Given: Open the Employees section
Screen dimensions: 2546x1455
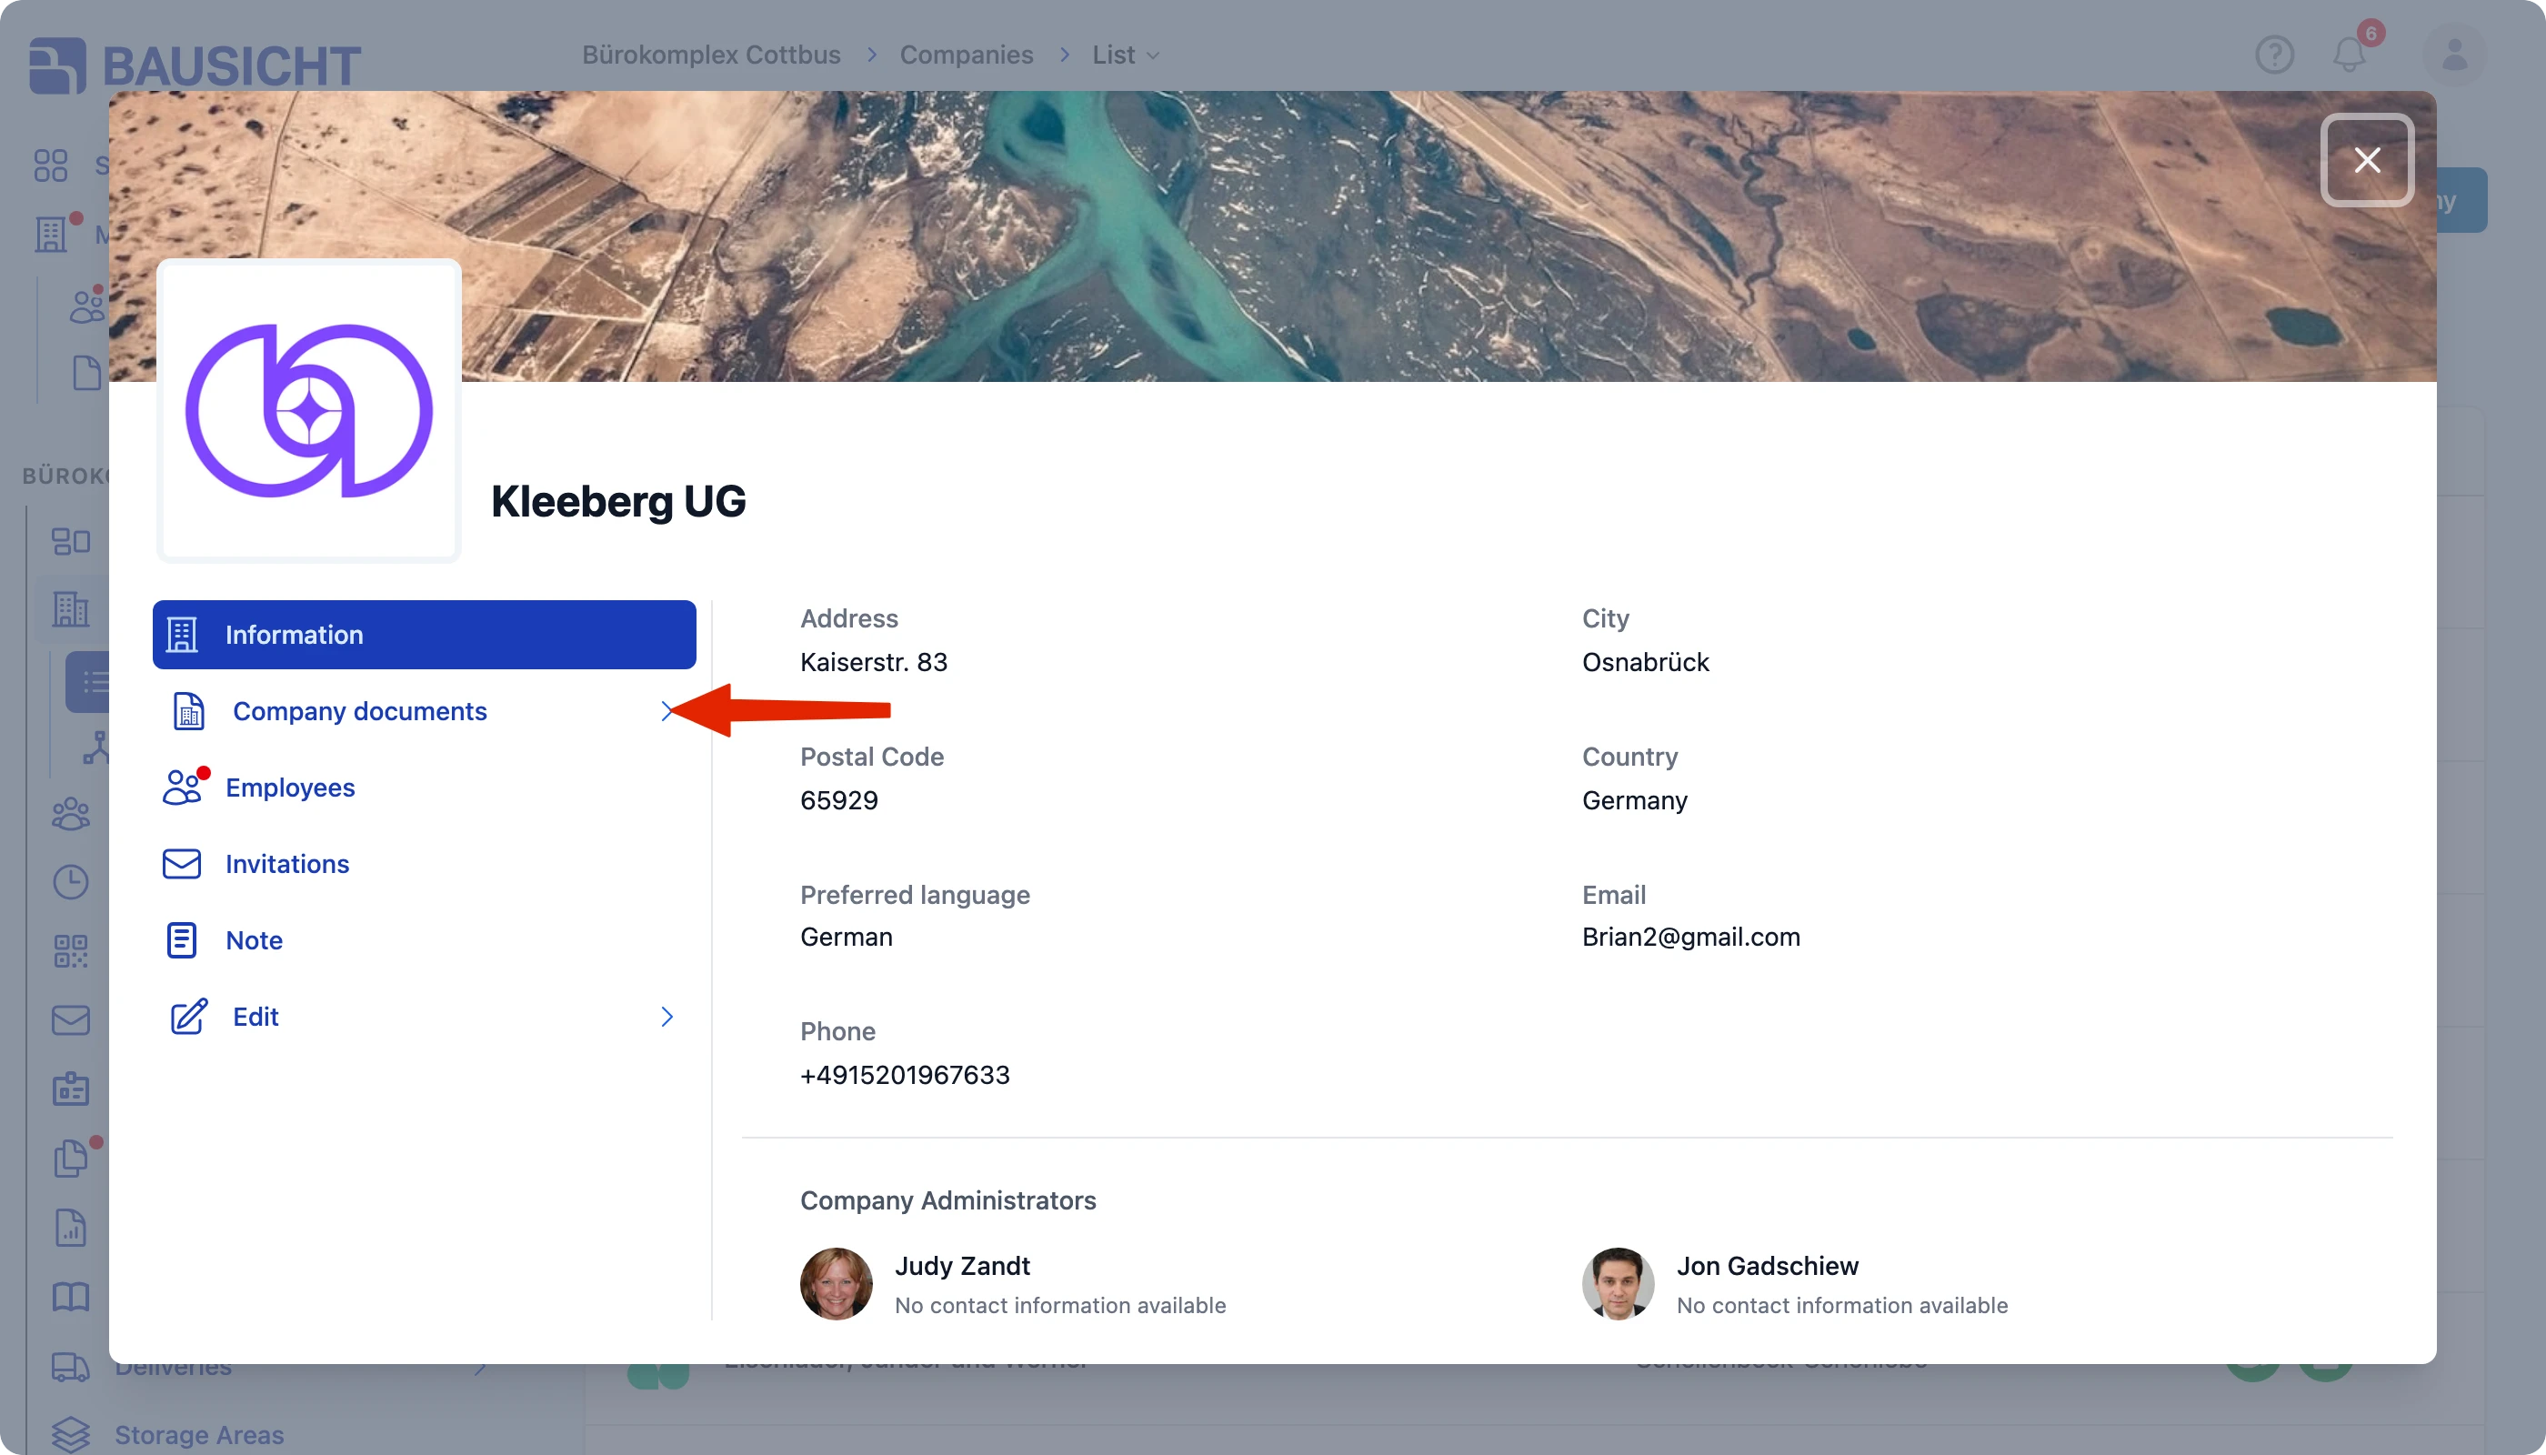Looking at the screenshot, I should tap(424, 788).
